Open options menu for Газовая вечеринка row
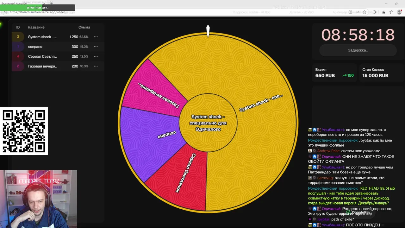Screen dimensions: 405x228 click(96, 66)
